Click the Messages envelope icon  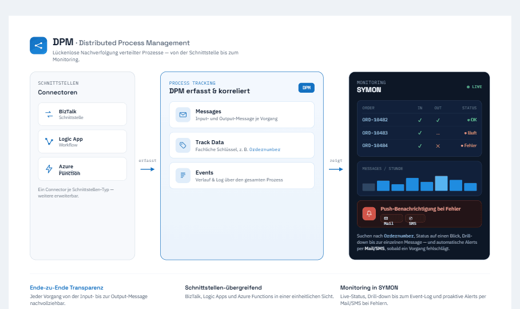tap(183, 115)
